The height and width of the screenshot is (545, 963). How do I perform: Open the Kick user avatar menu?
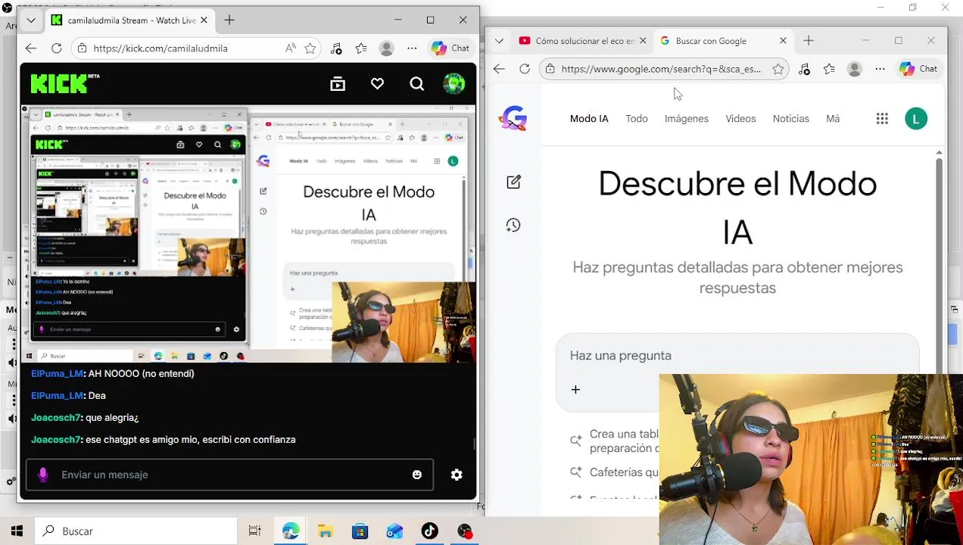tap(453, 84)
